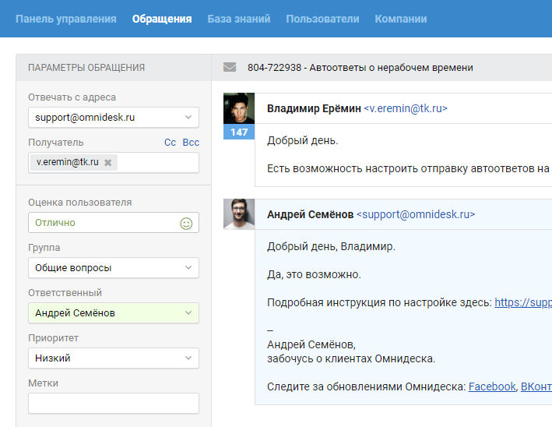
Task: Switch to the Обращения section
Action: pos(162,19)
